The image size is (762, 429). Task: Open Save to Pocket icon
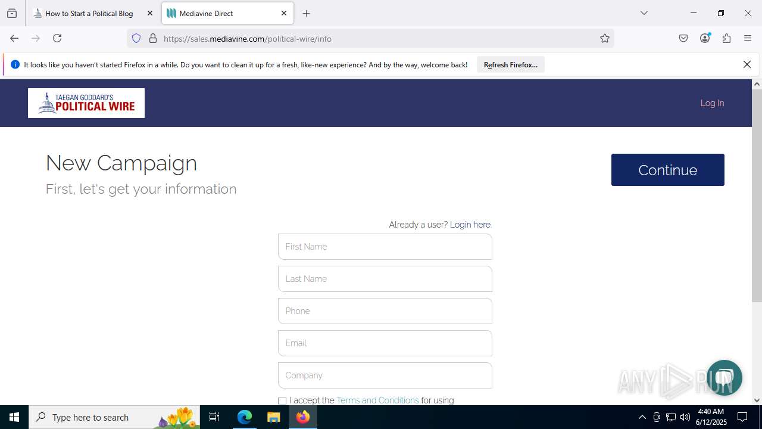683,38
